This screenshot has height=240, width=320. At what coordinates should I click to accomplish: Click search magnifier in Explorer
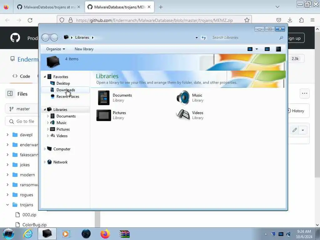[281, 37]
